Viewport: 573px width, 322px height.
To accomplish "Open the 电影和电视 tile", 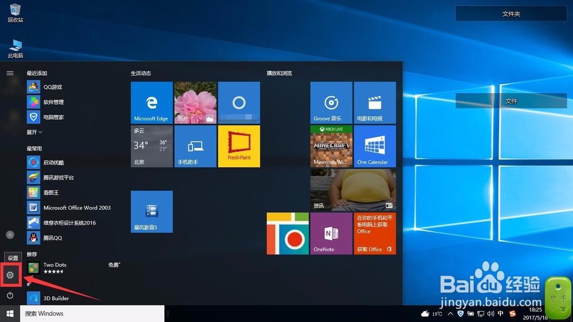I will (x=375, y=103).
